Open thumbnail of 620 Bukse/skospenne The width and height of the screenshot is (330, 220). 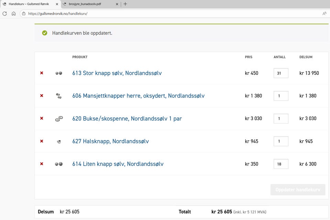pyautogui.click(x=59, y=118)
